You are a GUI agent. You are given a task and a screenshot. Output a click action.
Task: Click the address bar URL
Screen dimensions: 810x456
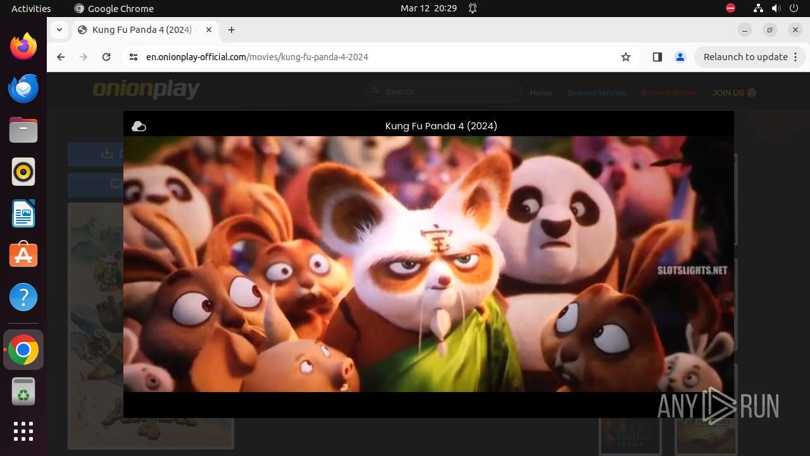point(257,57)
